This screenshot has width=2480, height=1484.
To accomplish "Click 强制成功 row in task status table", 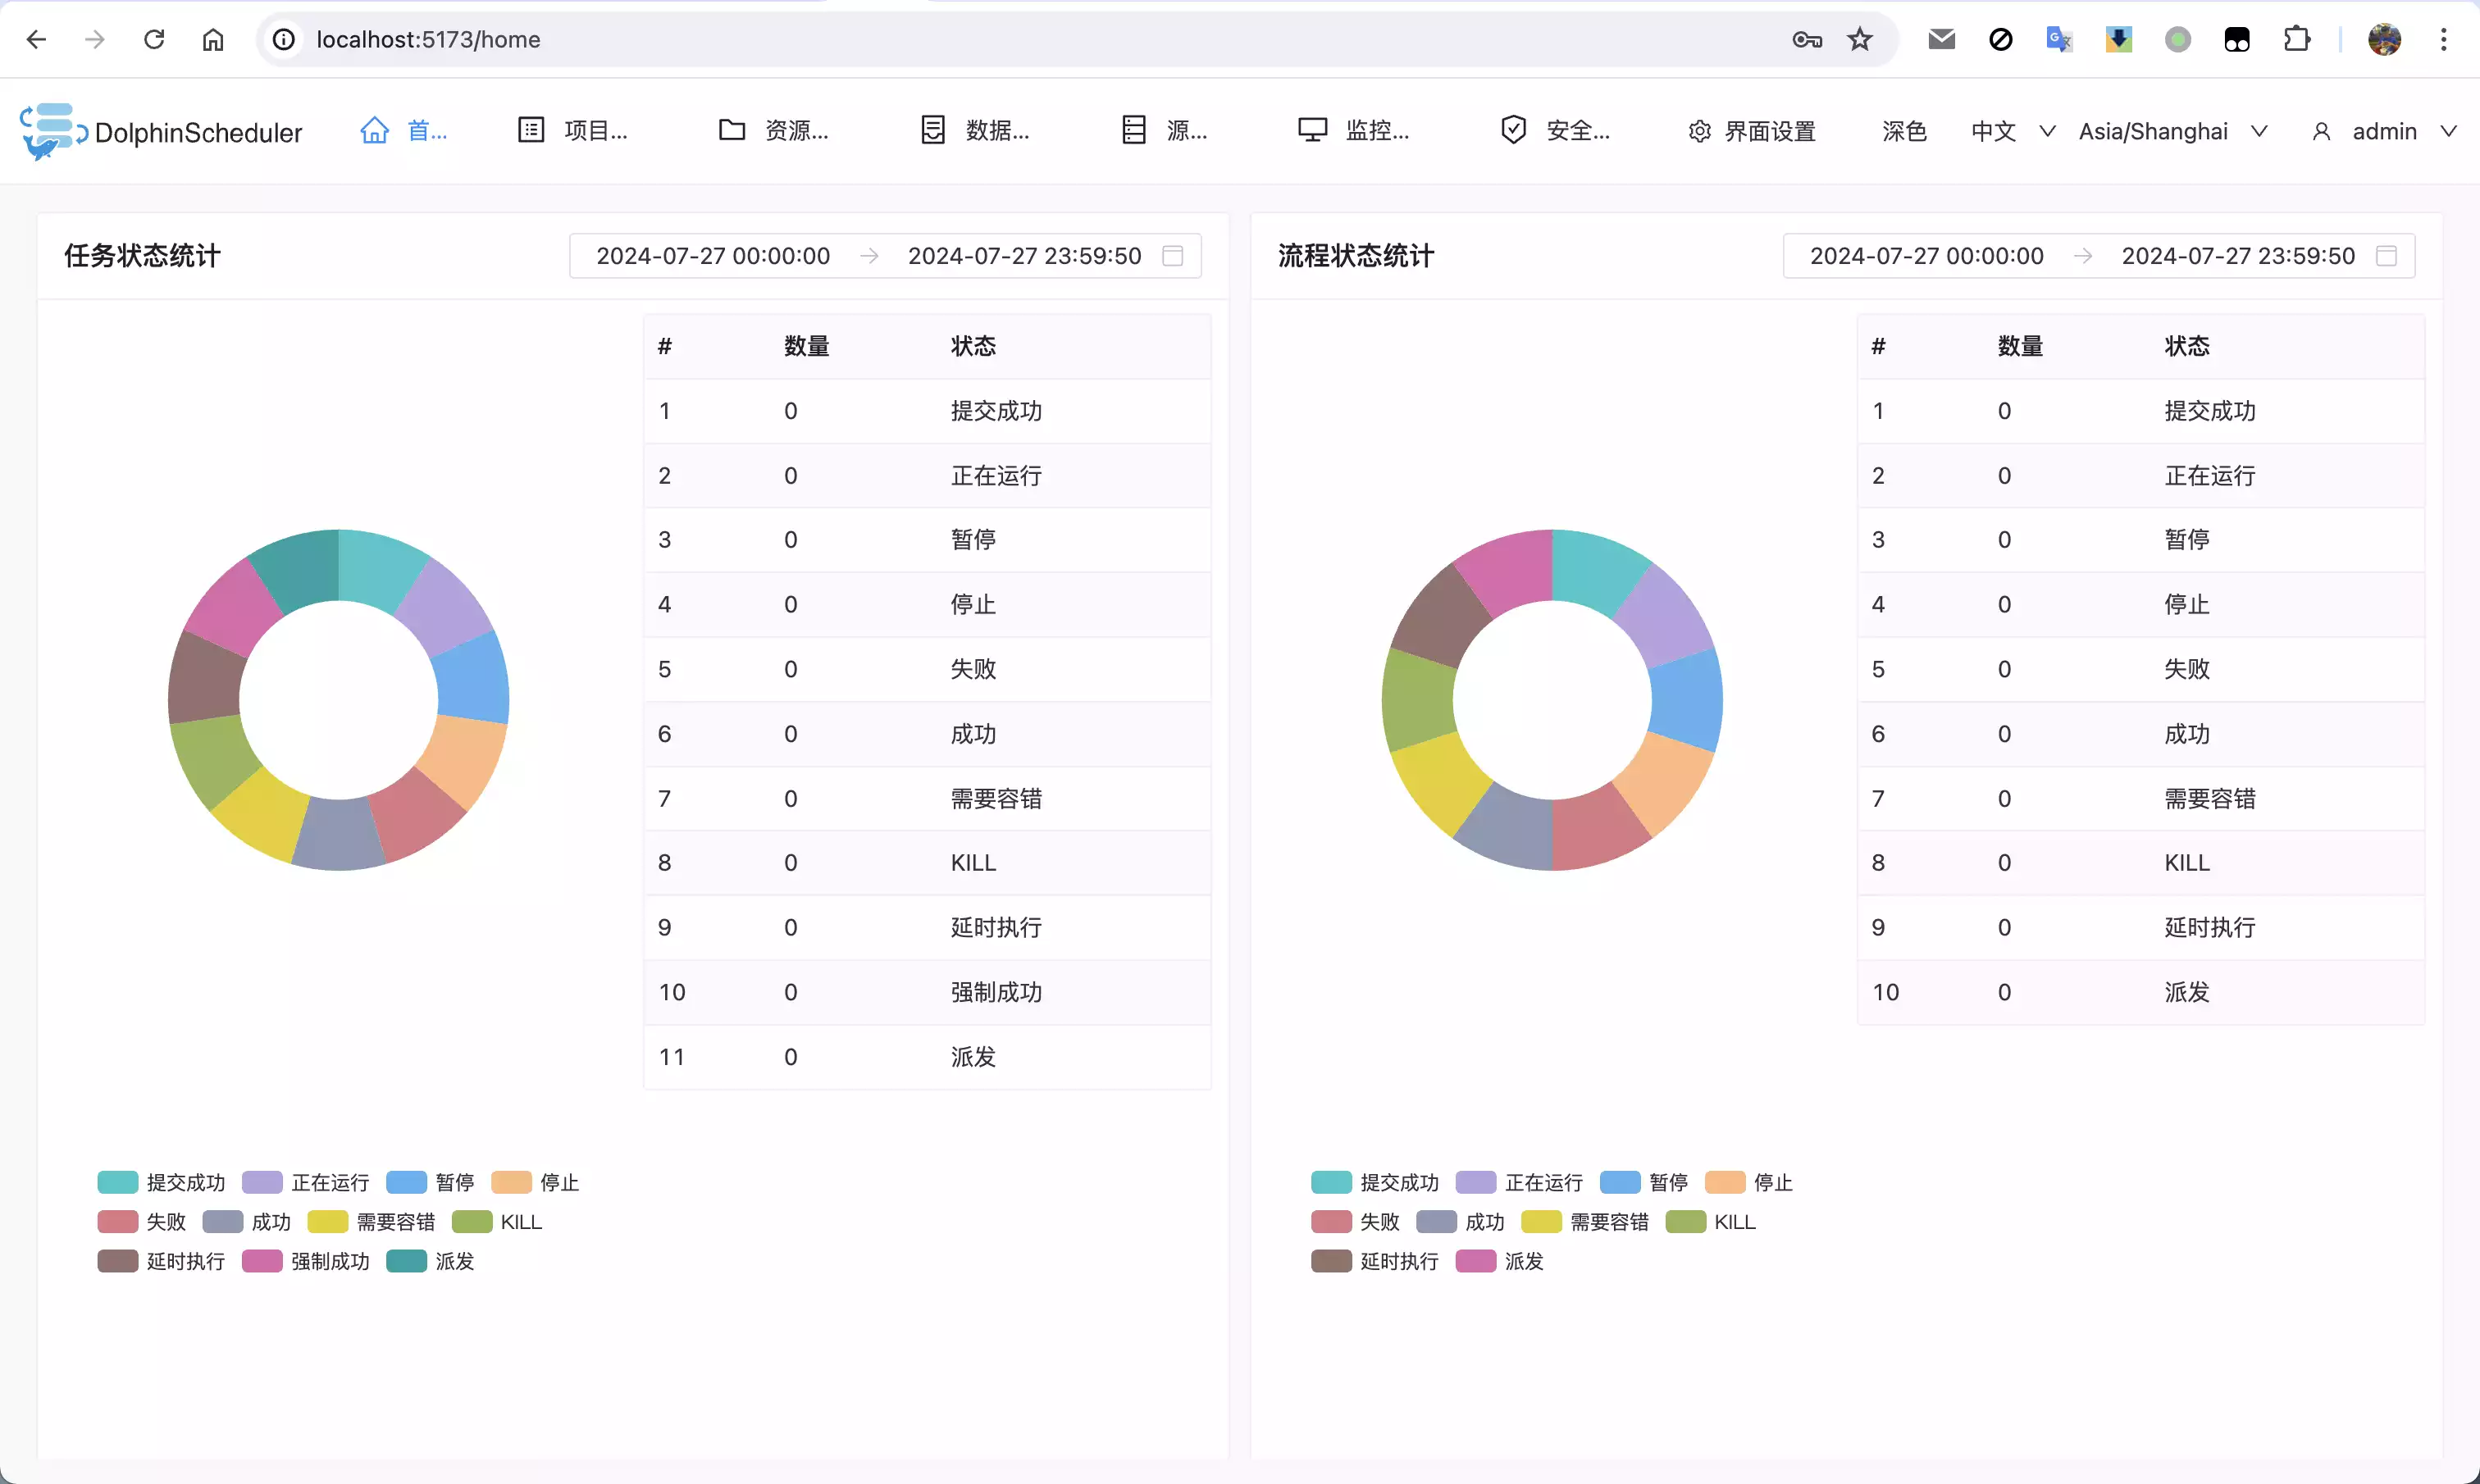I will [928, 992].
